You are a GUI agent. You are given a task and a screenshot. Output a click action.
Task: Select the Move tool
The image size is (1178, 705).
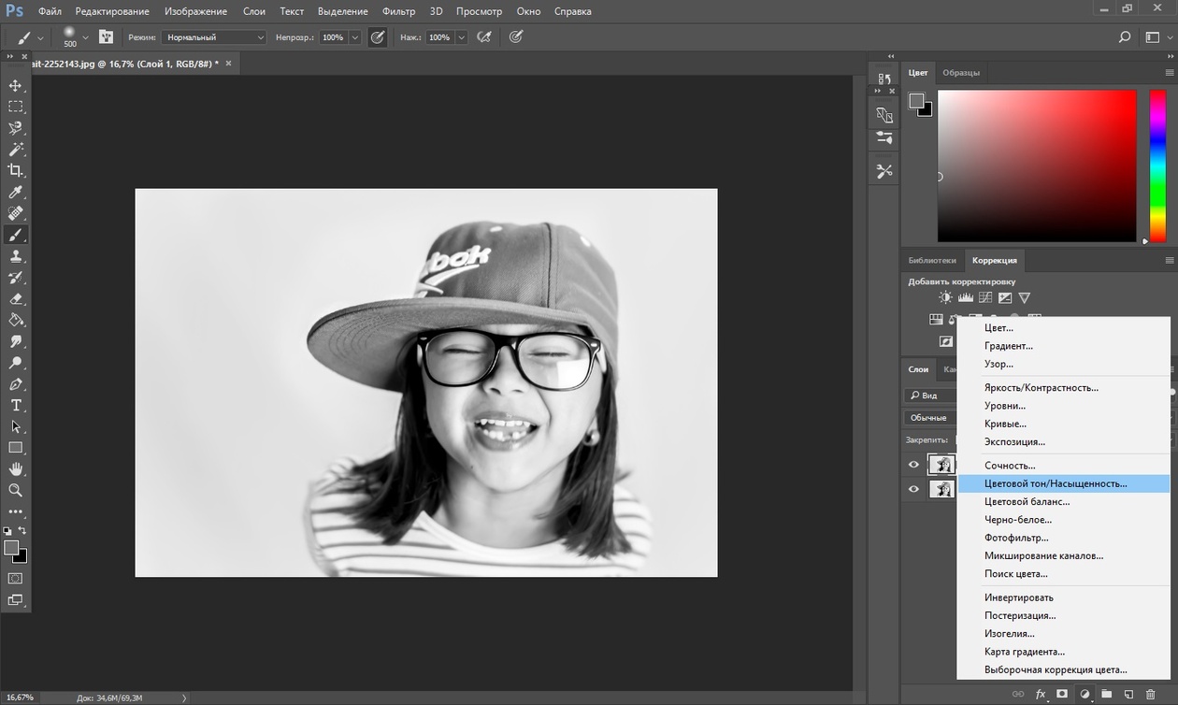[15, 86]
